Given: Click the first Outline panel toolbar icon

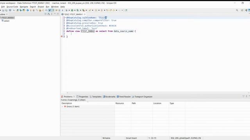Looking at the screenshot, I should pyautogui.click(x=46, y=14).
